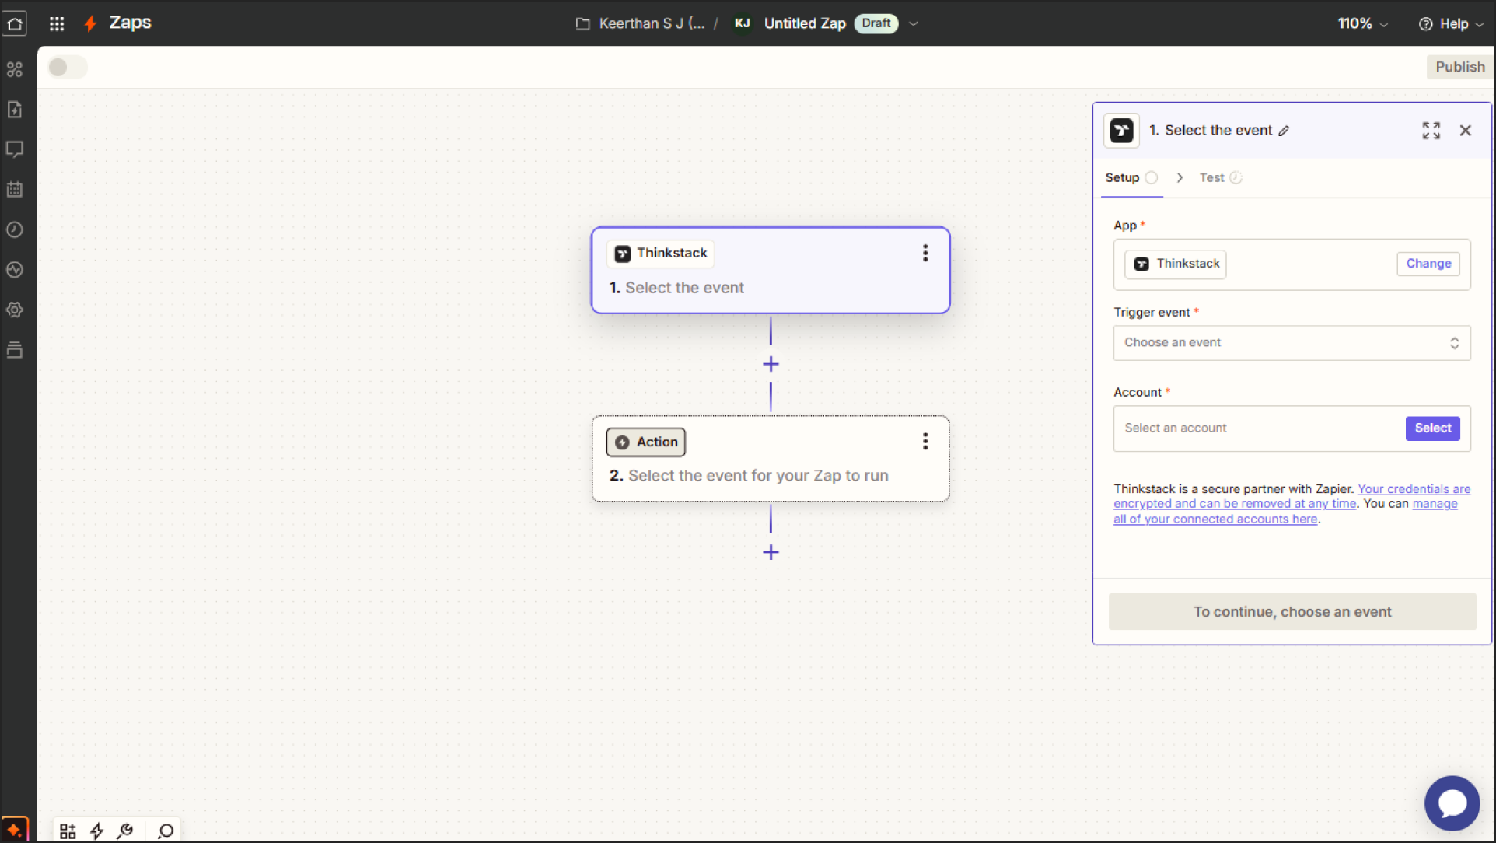Viewport: 1496px width, 843px height.
Task: Open the three-dot menu on Thinkstack step
Action: pos(925,253)
